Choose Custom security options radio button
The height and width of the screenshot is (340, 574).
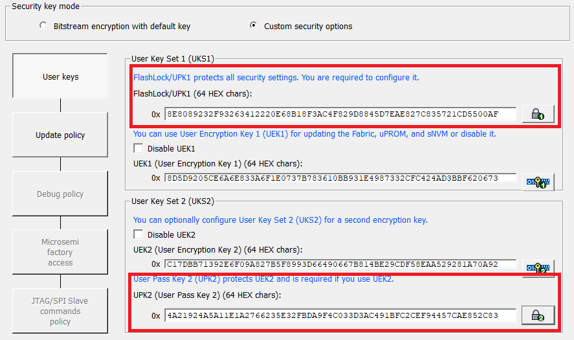click(x=254, y=26)
